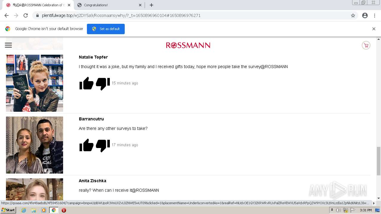
Task: Open the Chrome three-dot menu
Action: (x=374, y=15)
